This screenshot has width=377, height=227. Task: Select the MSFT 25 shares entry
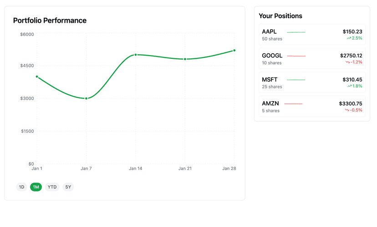(x=272, y=87)
